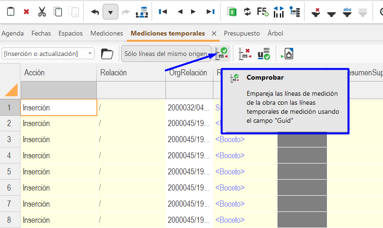
Task: Click the Relación filter cell
Action: [x=131, y=90]
